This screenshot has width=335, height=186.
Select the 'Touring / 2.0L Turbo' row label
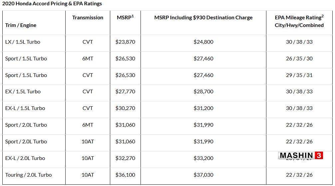pos(28,175)
